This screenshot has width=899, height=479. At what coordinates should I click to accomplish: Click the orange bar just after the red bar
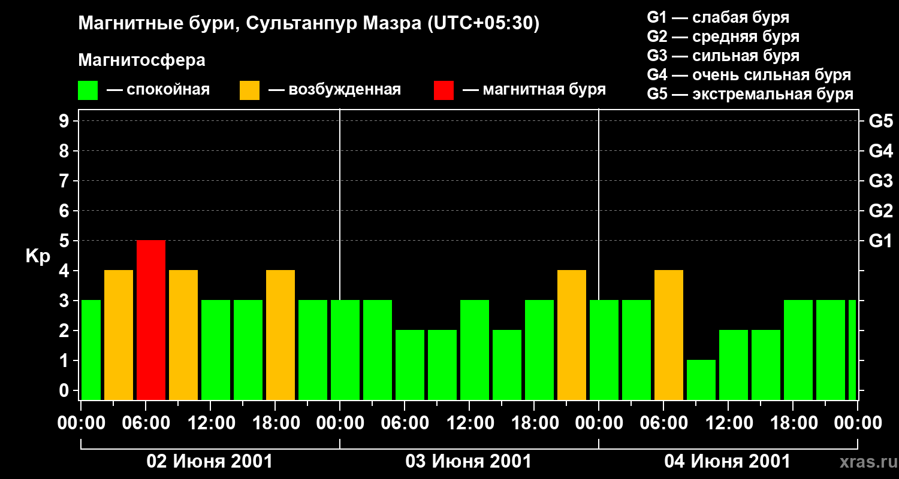[183, 335]
